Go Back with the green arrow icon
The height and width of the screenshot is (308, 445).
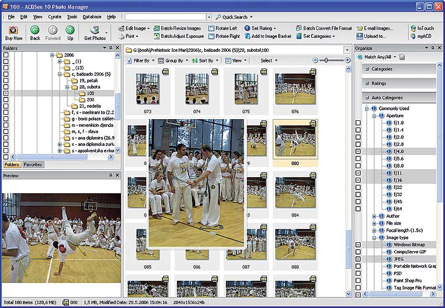coord(35,30)
